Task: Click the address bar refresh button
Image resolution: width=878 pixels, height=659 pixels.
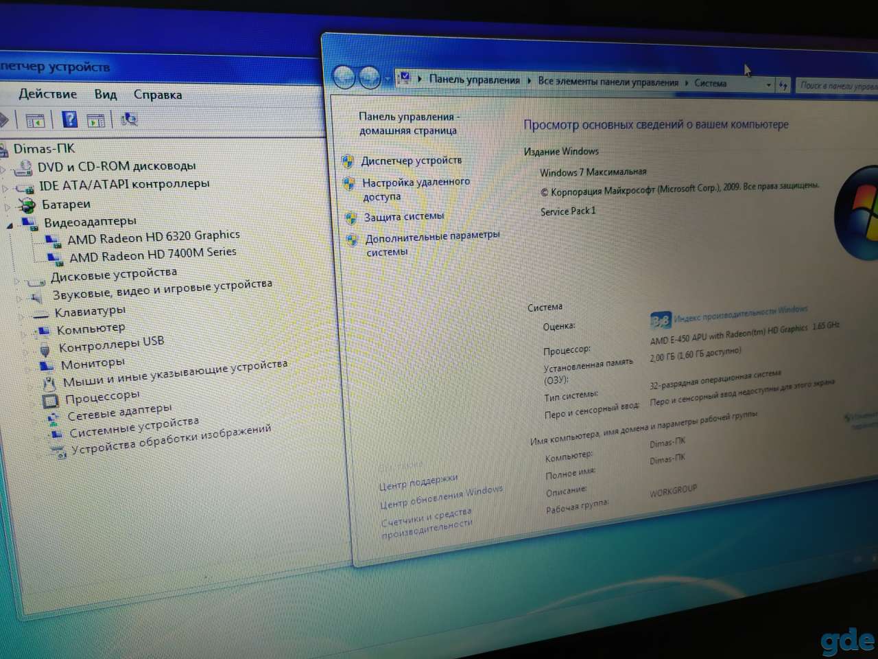Action: [783, 86]
